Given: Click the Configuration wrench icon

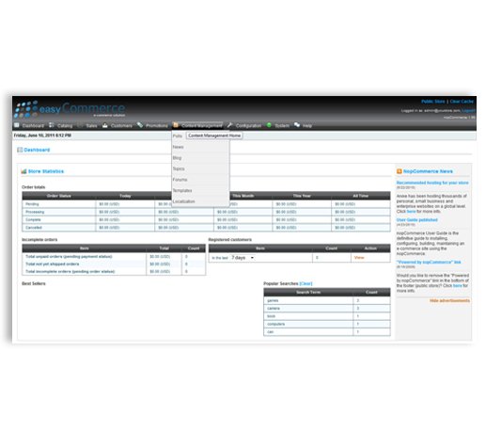Looking at the screenshot, I should click(x=229, y=125).
